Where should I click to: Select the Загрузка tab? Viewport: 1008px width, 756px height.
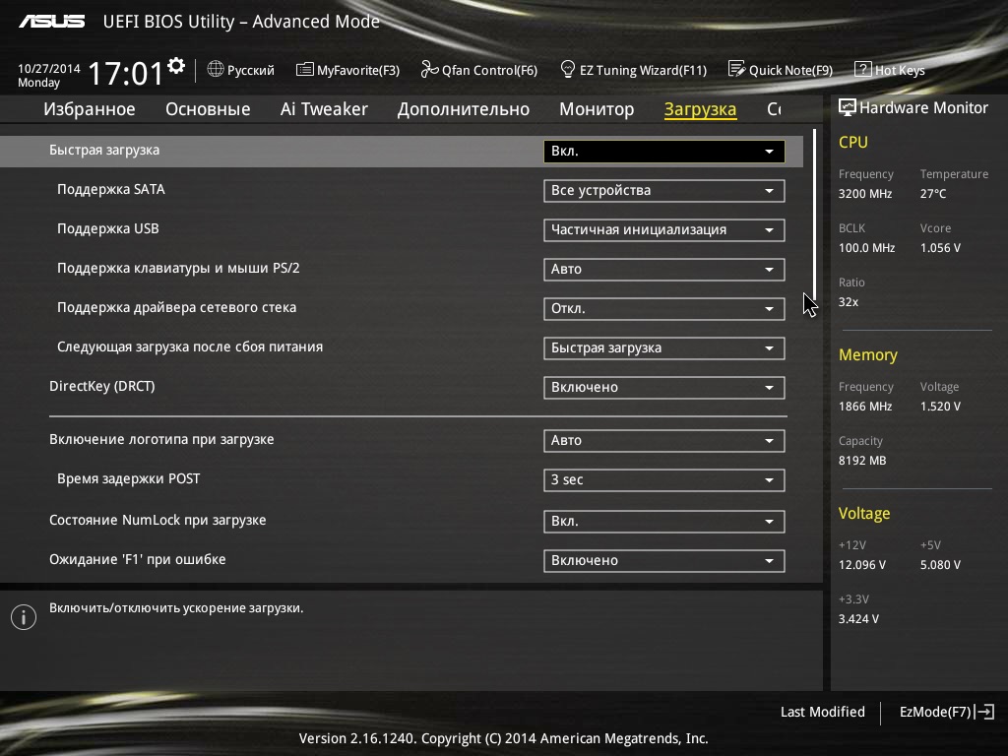(700, 109)
